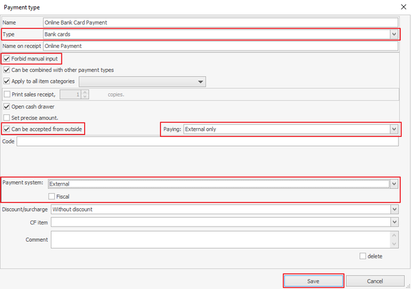The height and width of the screenshot is (289, 411).
Task: Open the Paying dropdown set to External only
Action: (x=394, y=129)
